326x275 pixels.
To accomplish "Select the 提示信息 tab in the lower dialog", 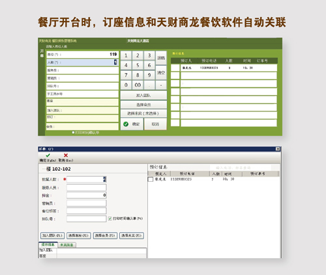I will [x=48, y=244].
